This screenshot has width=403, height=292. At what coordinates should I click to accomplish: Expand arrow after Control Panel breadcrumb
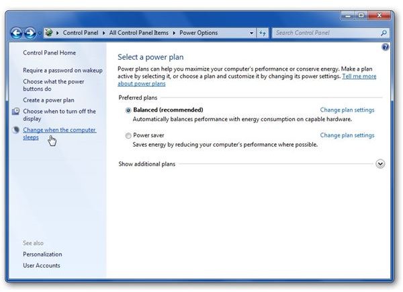tap(104, 33)
